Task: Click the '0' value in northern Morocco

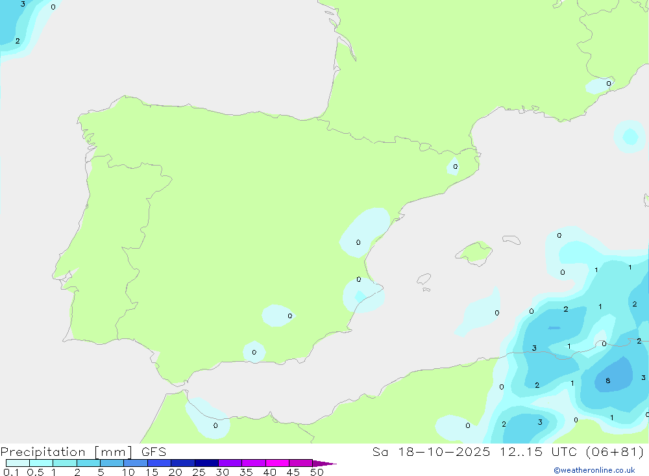Action: pos(215,425)
